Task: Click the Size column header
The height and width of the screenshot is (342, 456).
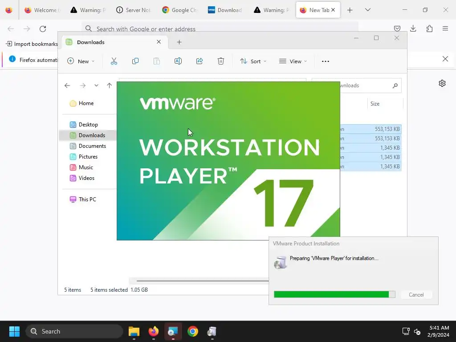Action: tap(385, 103)
